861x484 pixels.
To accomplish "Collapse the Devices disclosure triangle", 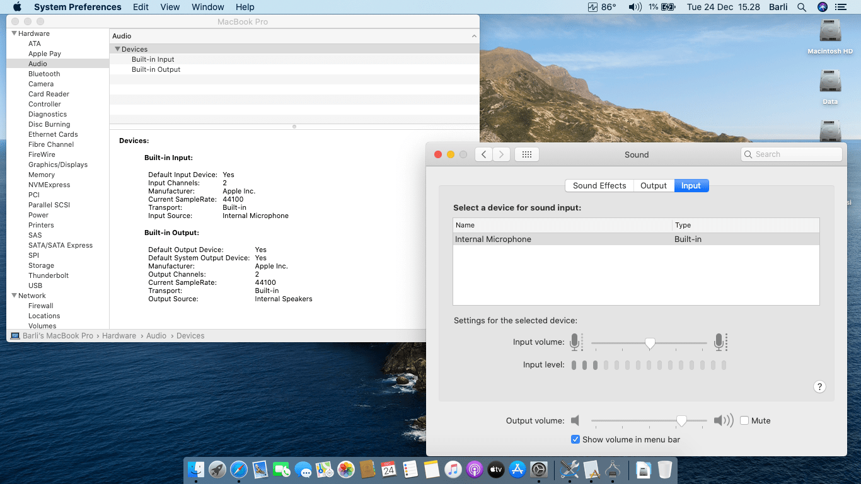I will 117,49.
